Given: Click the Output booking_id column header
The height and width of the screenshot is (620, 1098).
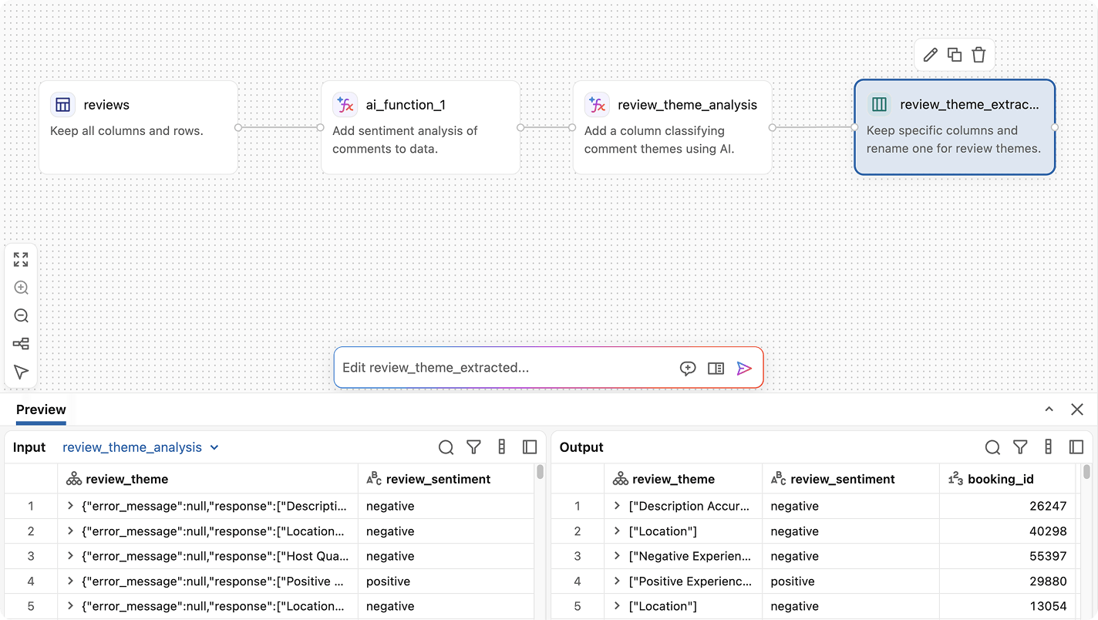Looking at the screenshot, I should pos(1007,479).
